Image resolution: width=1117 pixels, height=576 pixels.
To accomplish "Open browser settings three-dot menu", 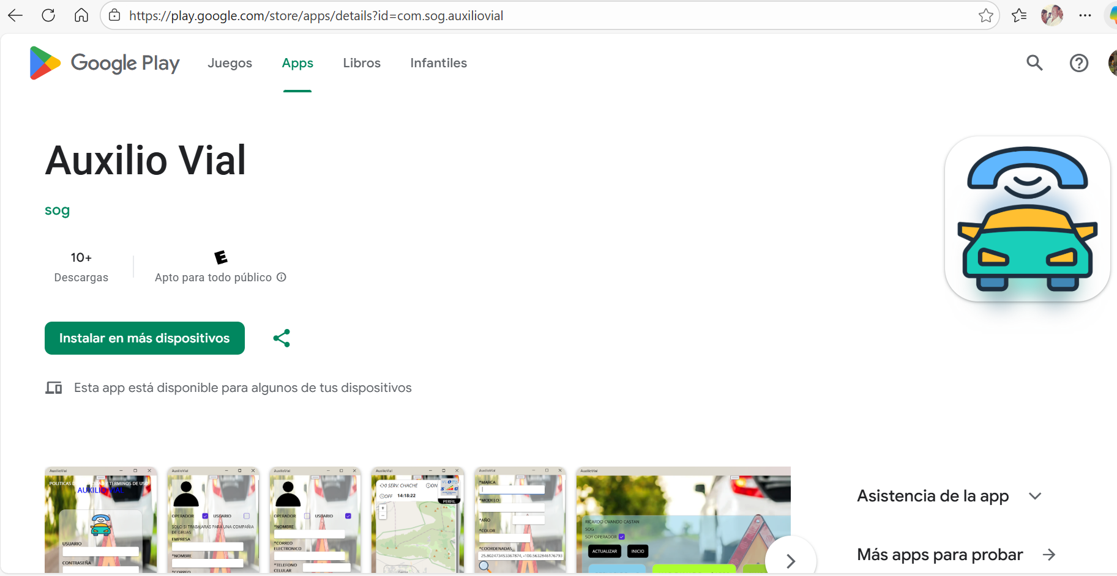I will point(1085,15).
